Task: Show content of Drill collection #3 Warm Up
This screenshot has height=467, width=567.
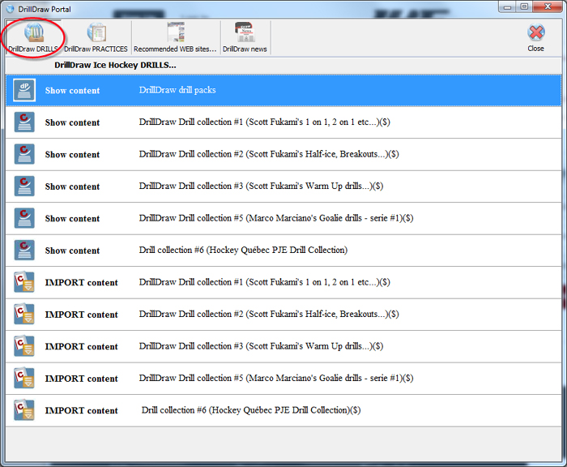Action: (x=72, y=186)
